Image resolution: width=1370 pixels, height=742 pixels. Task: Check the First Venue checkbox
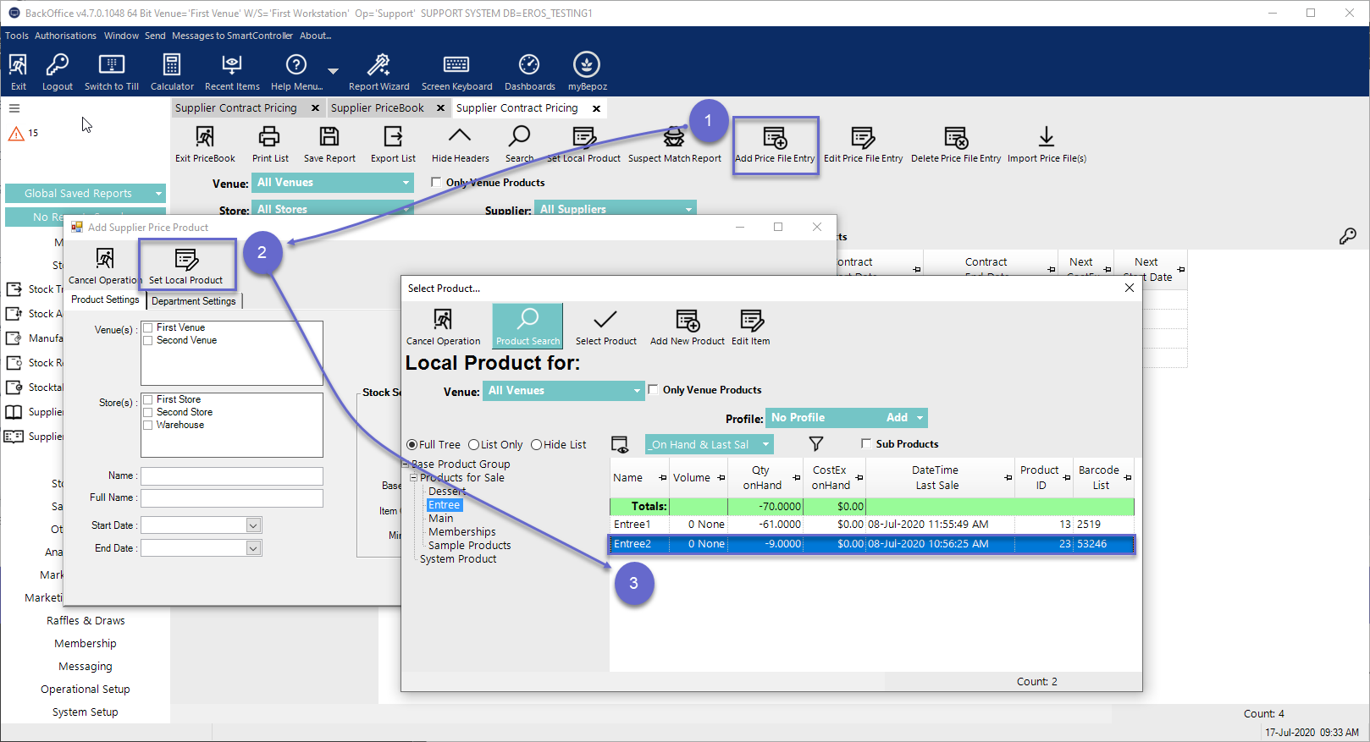pyautogui.click(x=148, y=327)
